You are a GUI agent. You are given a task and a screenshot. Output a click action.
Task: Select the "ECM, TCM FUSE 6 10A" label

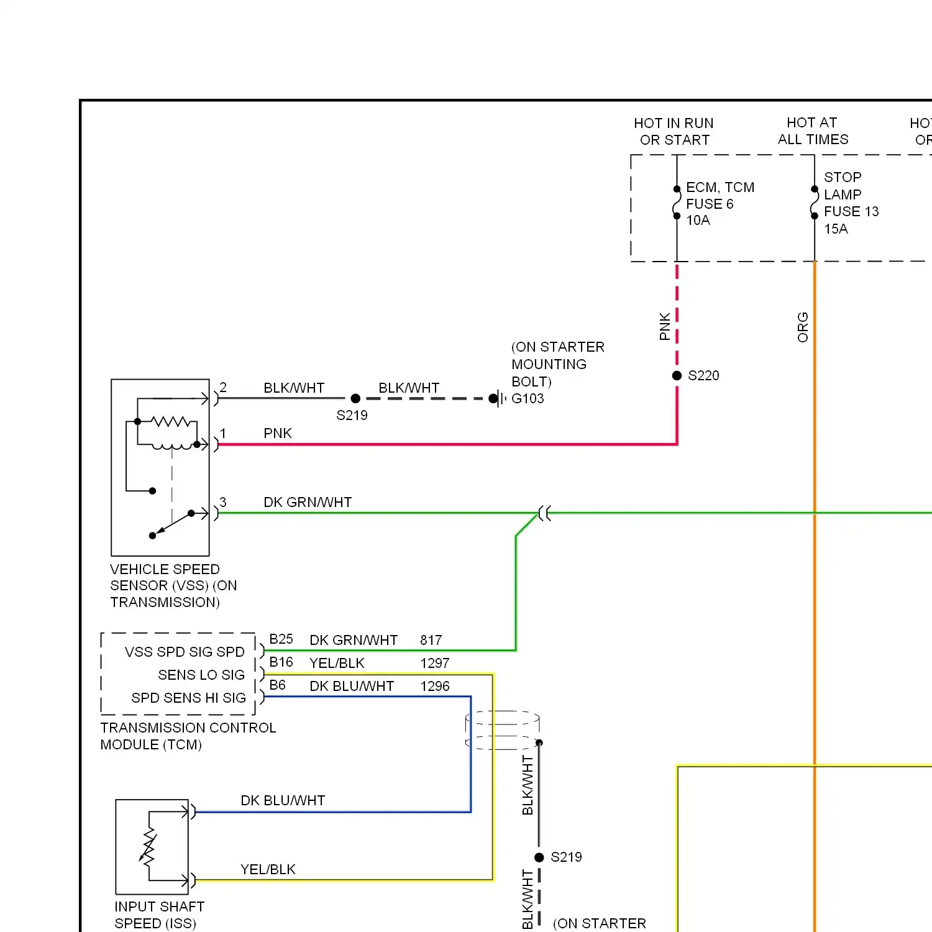[x=720, y=204]
